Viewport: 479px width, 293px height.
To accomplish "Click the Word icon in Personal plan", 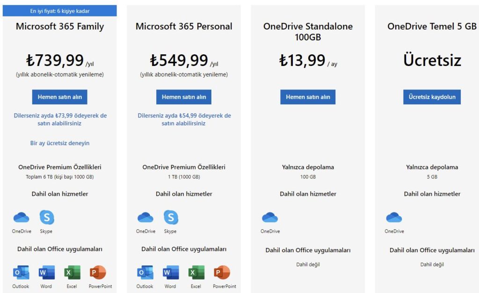I will (x=171, y=272).
